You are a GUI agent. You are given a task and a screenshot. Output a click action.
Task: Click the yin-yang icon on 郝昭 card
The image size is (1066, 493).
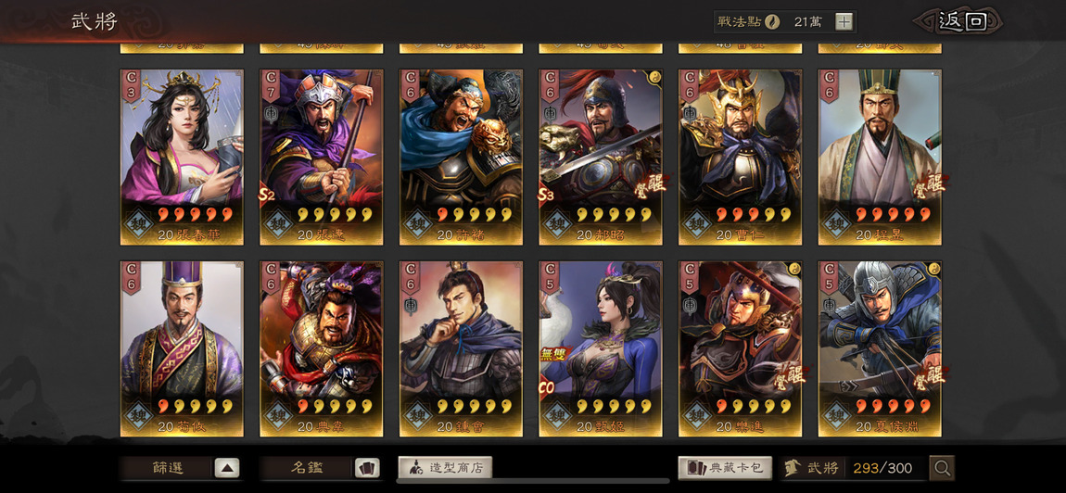655,75
